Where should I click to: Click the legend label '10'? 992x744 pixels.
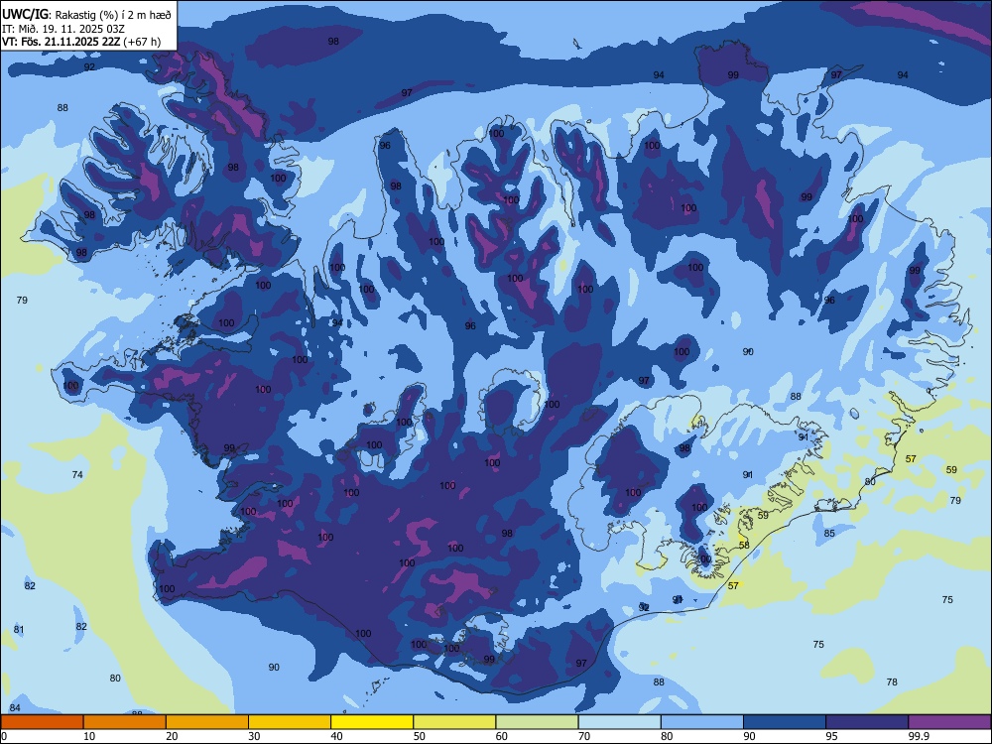(89, 736)
